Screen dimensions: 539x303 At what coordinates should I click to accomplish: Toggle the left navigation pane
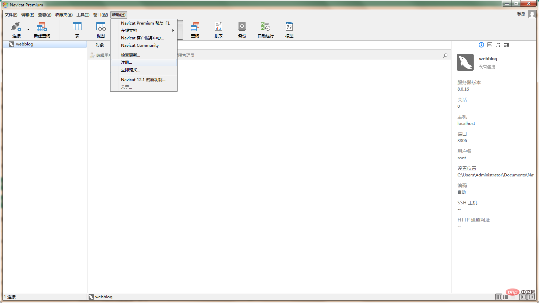(x=523, y=297)
